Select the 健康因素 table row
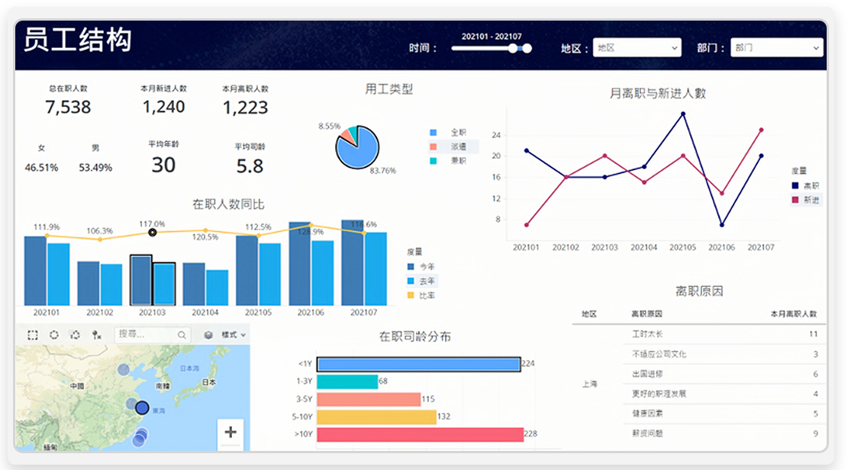 pos(724,414)
